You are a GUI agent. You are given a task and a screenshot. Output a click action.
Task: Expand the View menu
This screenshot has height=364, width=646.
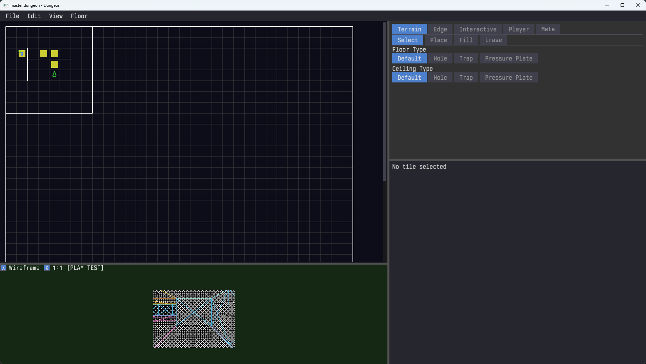(56, 16)
